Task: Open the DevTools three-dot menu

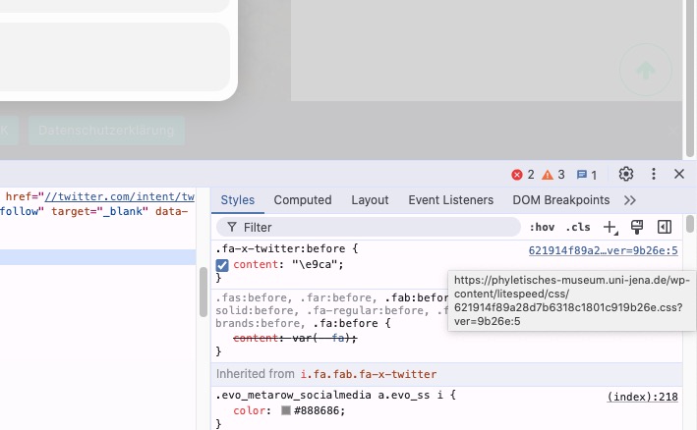Action: pyautogui.click(x=654, y=174)
